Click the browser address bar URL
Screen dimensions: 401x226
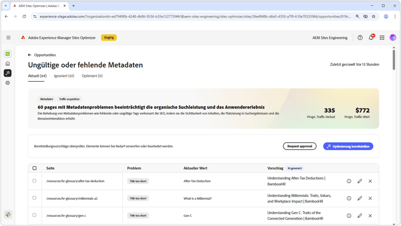195,17
